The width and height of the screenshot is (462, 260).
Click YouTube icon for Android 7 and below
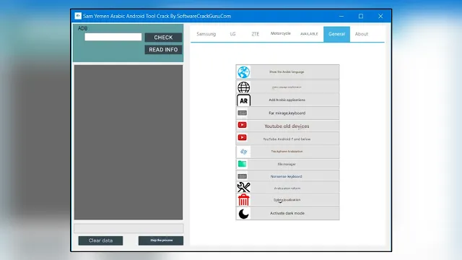(x=243, y=137)
